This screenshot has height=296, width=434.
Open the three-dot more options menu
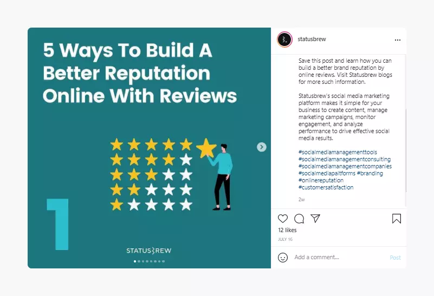[x=398, y=40]
